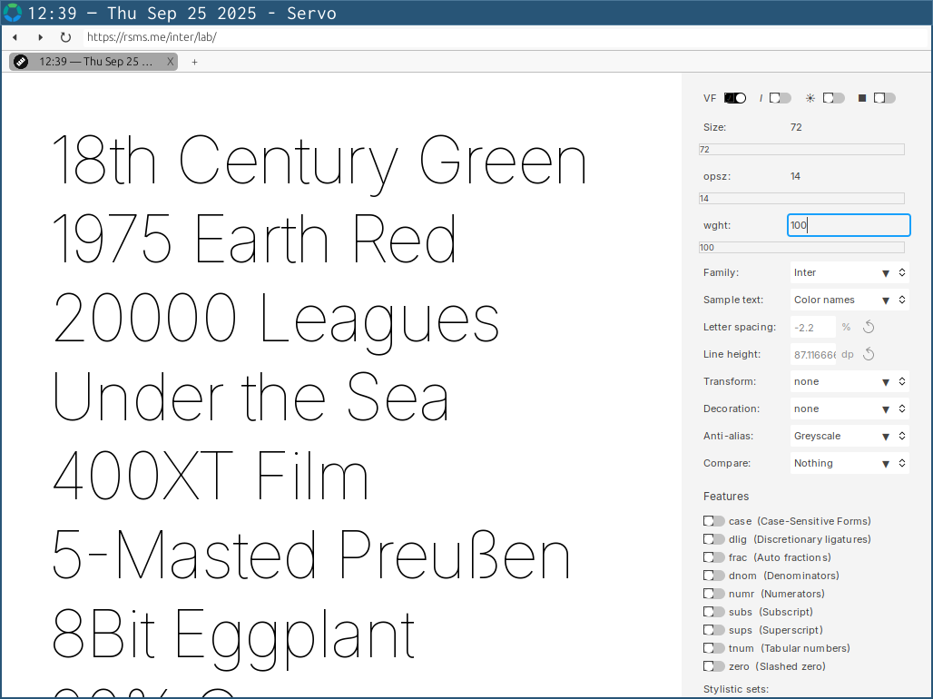The width and height of the screenshot is (933, 699).
Task: Toggle the VF variable font switch
Action: [735, 98]
